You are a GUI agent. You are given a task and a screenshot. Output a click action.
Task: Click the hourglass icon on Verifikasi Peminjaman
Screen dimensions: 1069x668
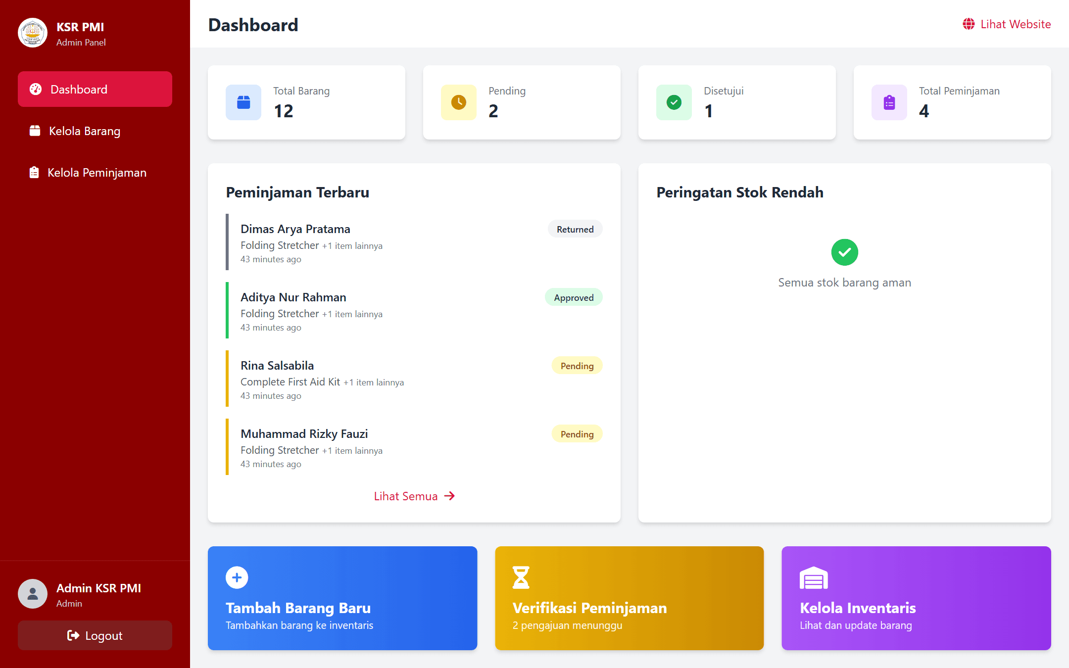tap(521, 577)
